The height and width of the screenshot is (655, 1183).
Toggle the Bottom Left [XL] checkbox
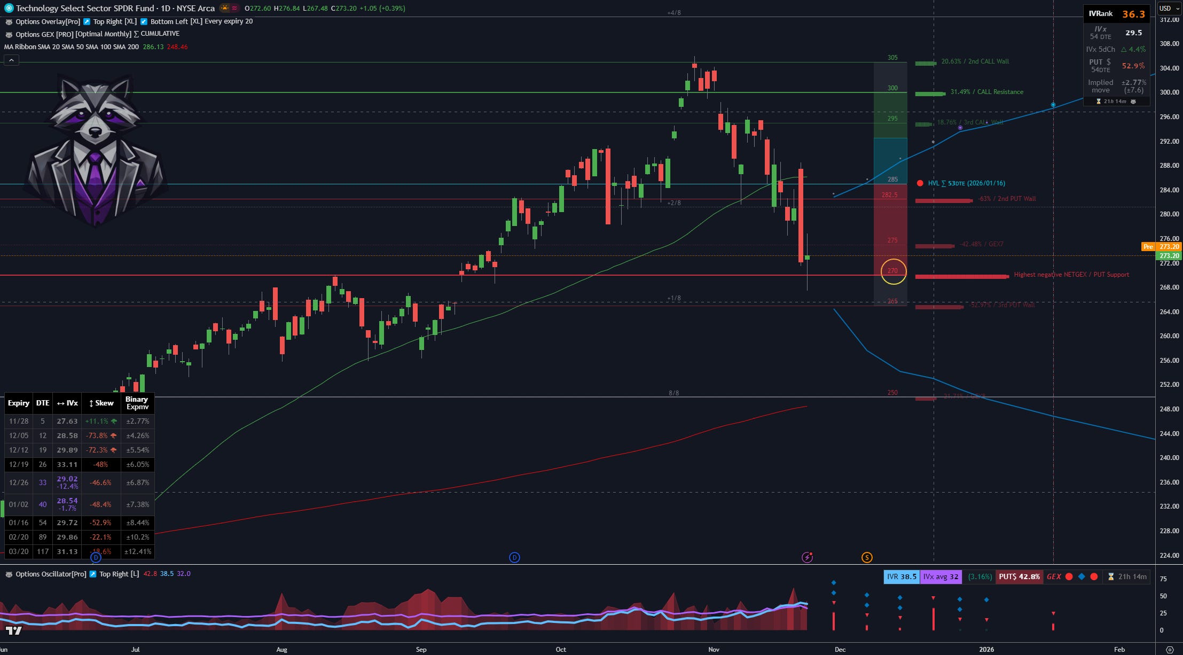tap(144, 22)
